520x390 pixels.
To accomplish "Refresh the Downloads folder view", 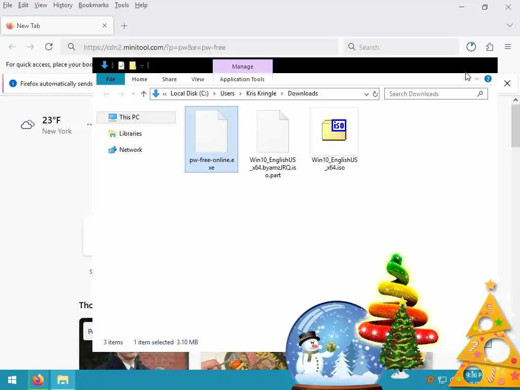I will 375,94.
